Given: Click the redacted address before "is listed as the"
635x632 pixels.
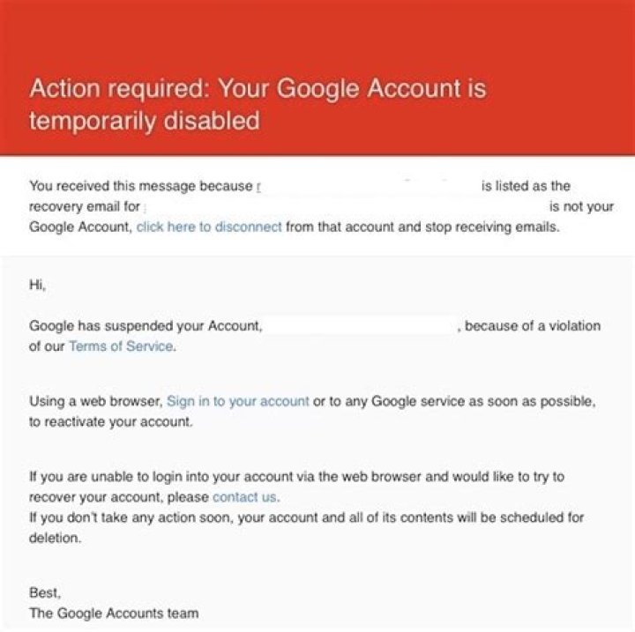Looking at the screenshot, I should 366,186.
